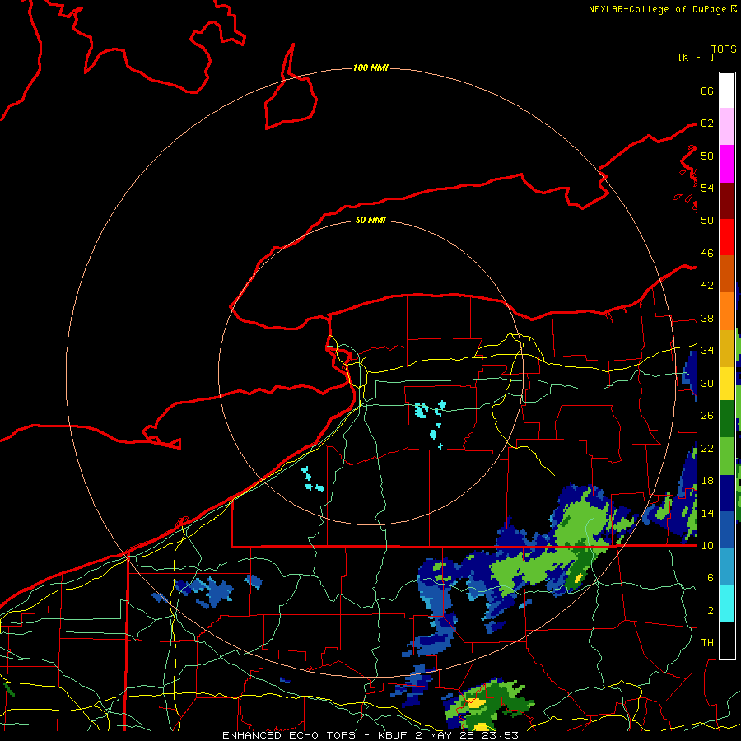Click the '42' legend value
This screenshot has width=741, height=741.
coord(707,286)
